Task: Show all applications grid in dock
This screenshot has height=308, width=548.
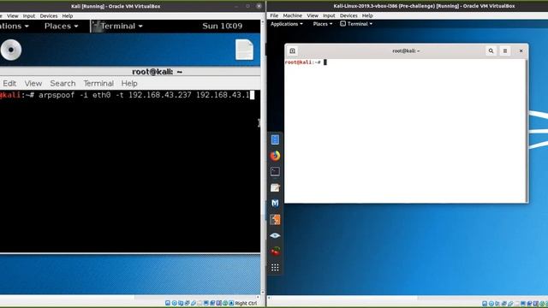Action: (275, 268)
